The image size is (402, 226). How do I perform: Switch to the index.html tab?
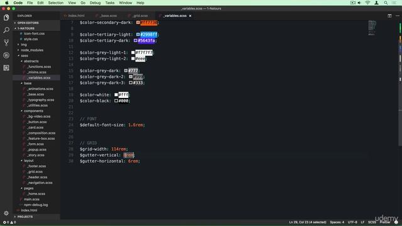(76, 16)
